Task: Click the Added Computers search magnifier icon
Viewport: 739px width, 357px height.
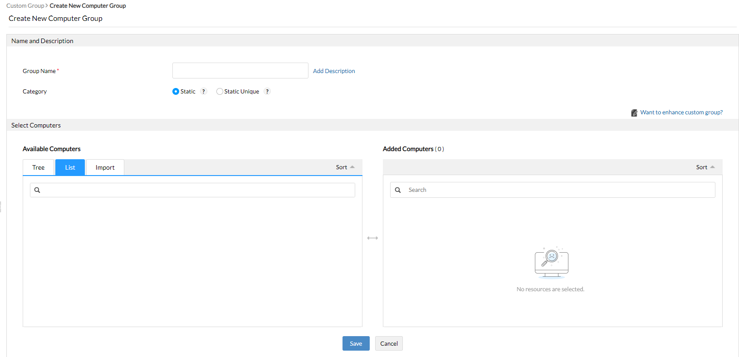Action: click(398, 190)
